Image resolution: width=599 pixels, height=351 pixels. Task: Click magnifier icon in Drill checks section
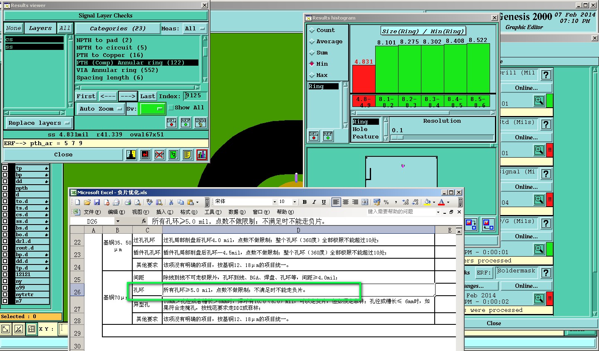click(539, 101)
